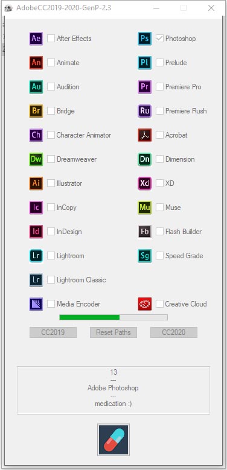Uncheck the Photoshop checkbox

point(159,39)
